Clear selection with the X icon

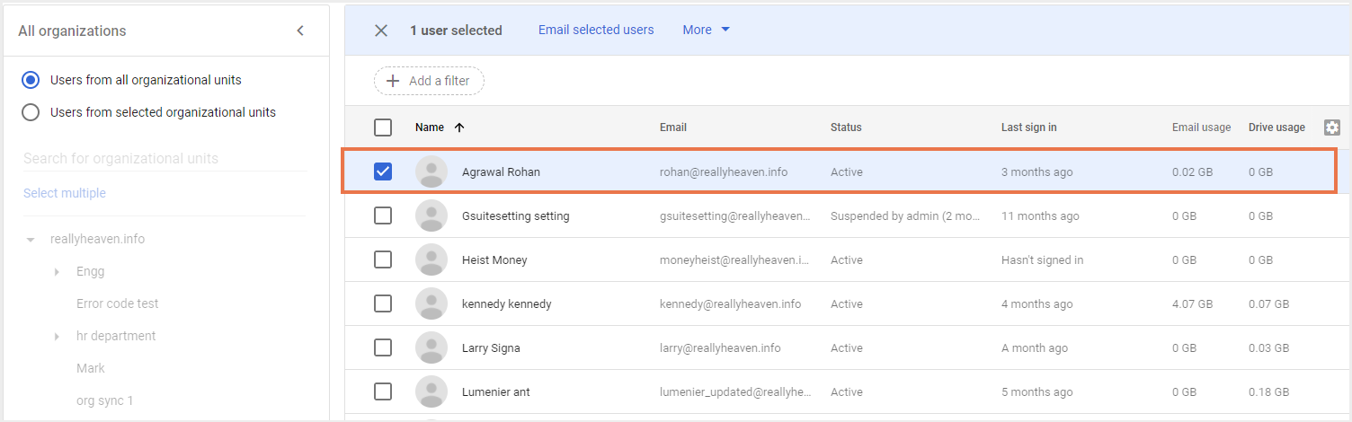click(x=381, y=31)
